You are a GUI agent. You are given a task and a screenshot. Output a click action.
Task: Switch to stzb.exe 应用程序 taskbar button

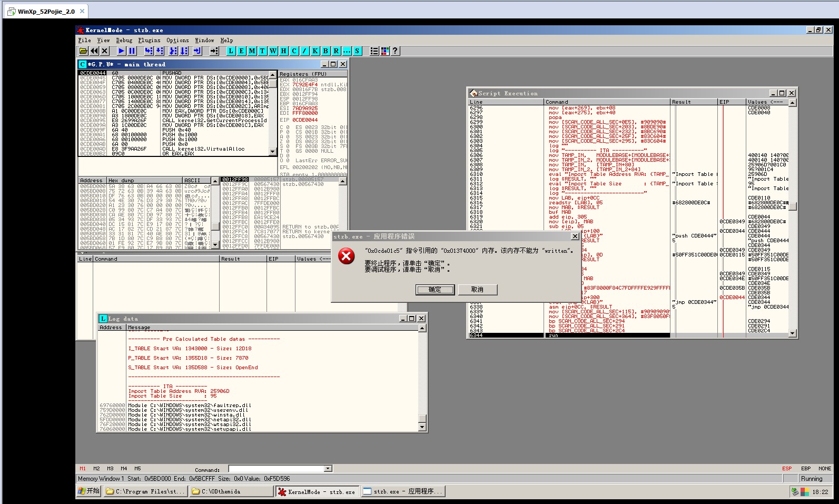click(403, 491)
